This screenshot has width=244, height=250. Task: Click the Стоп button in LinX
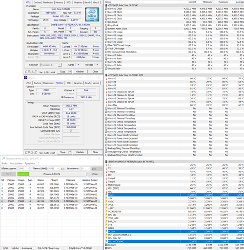pyautogui.click(x=95, y=174)
